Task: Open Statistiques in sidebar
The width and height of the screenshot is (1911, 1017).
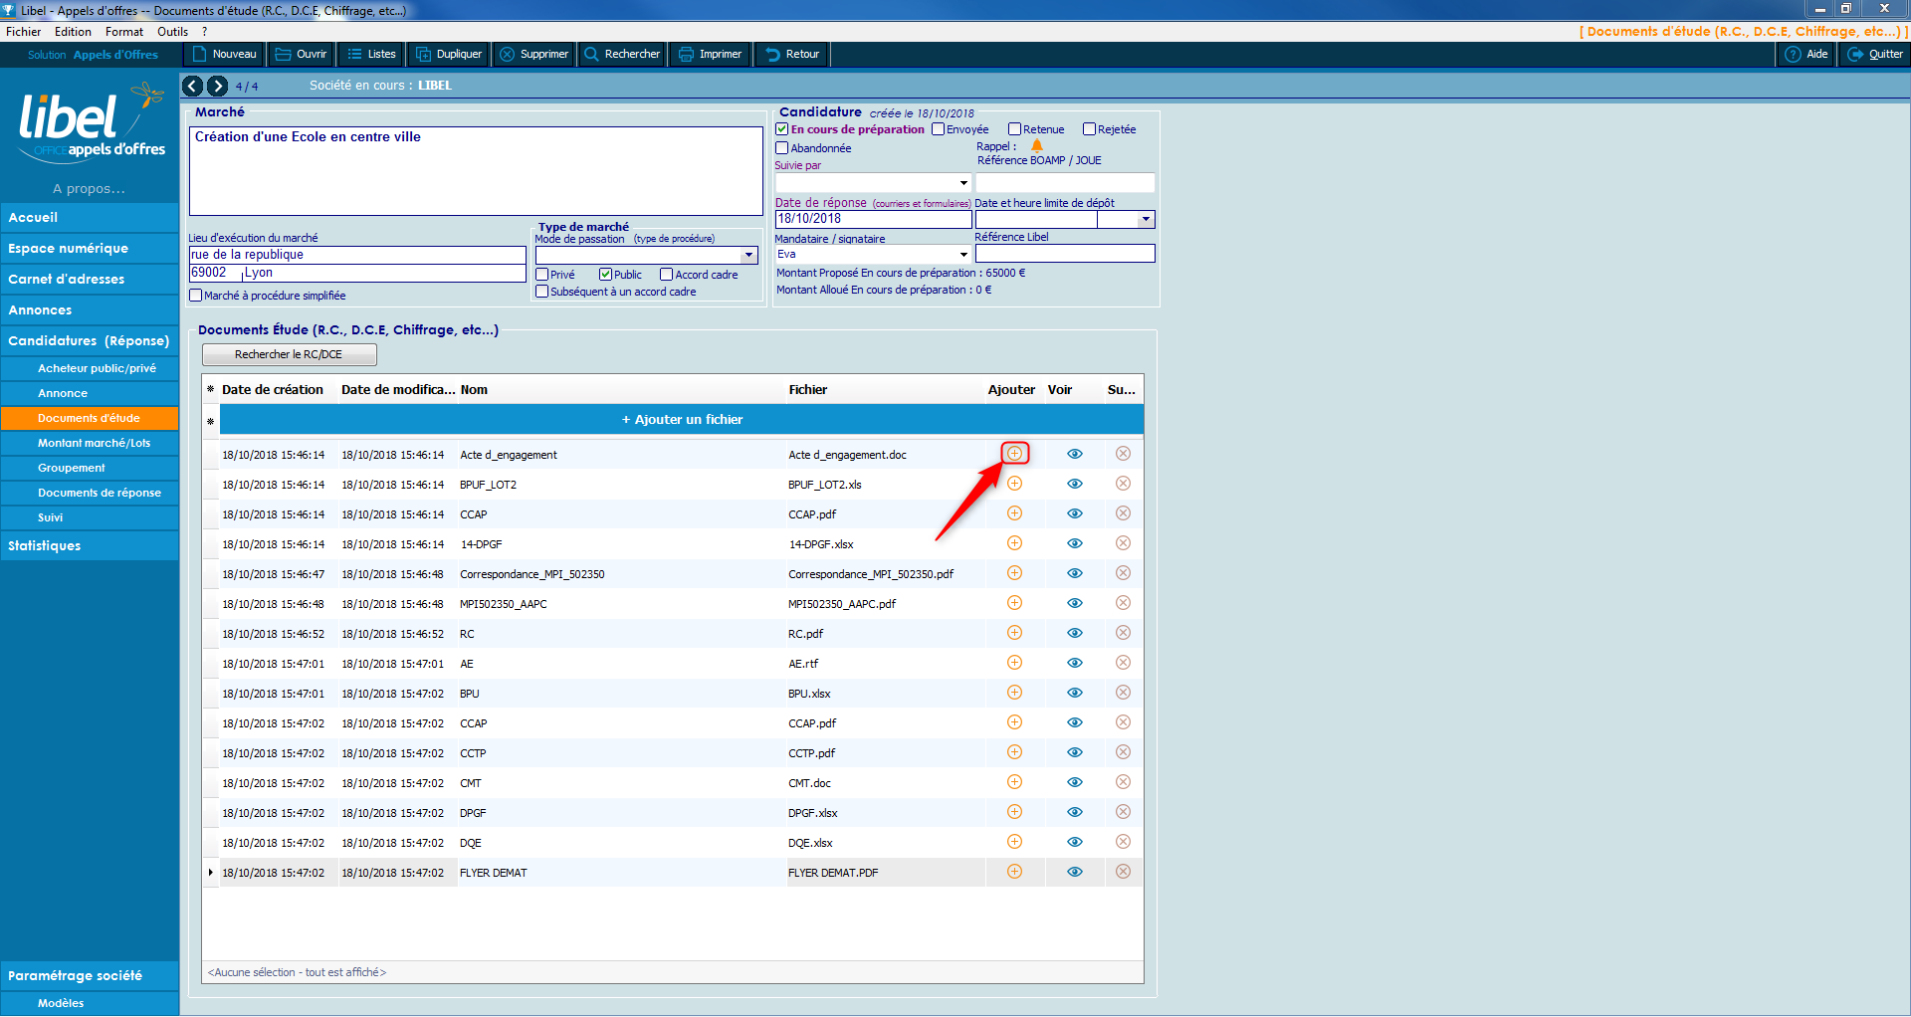Action: [x=90, y=546]
